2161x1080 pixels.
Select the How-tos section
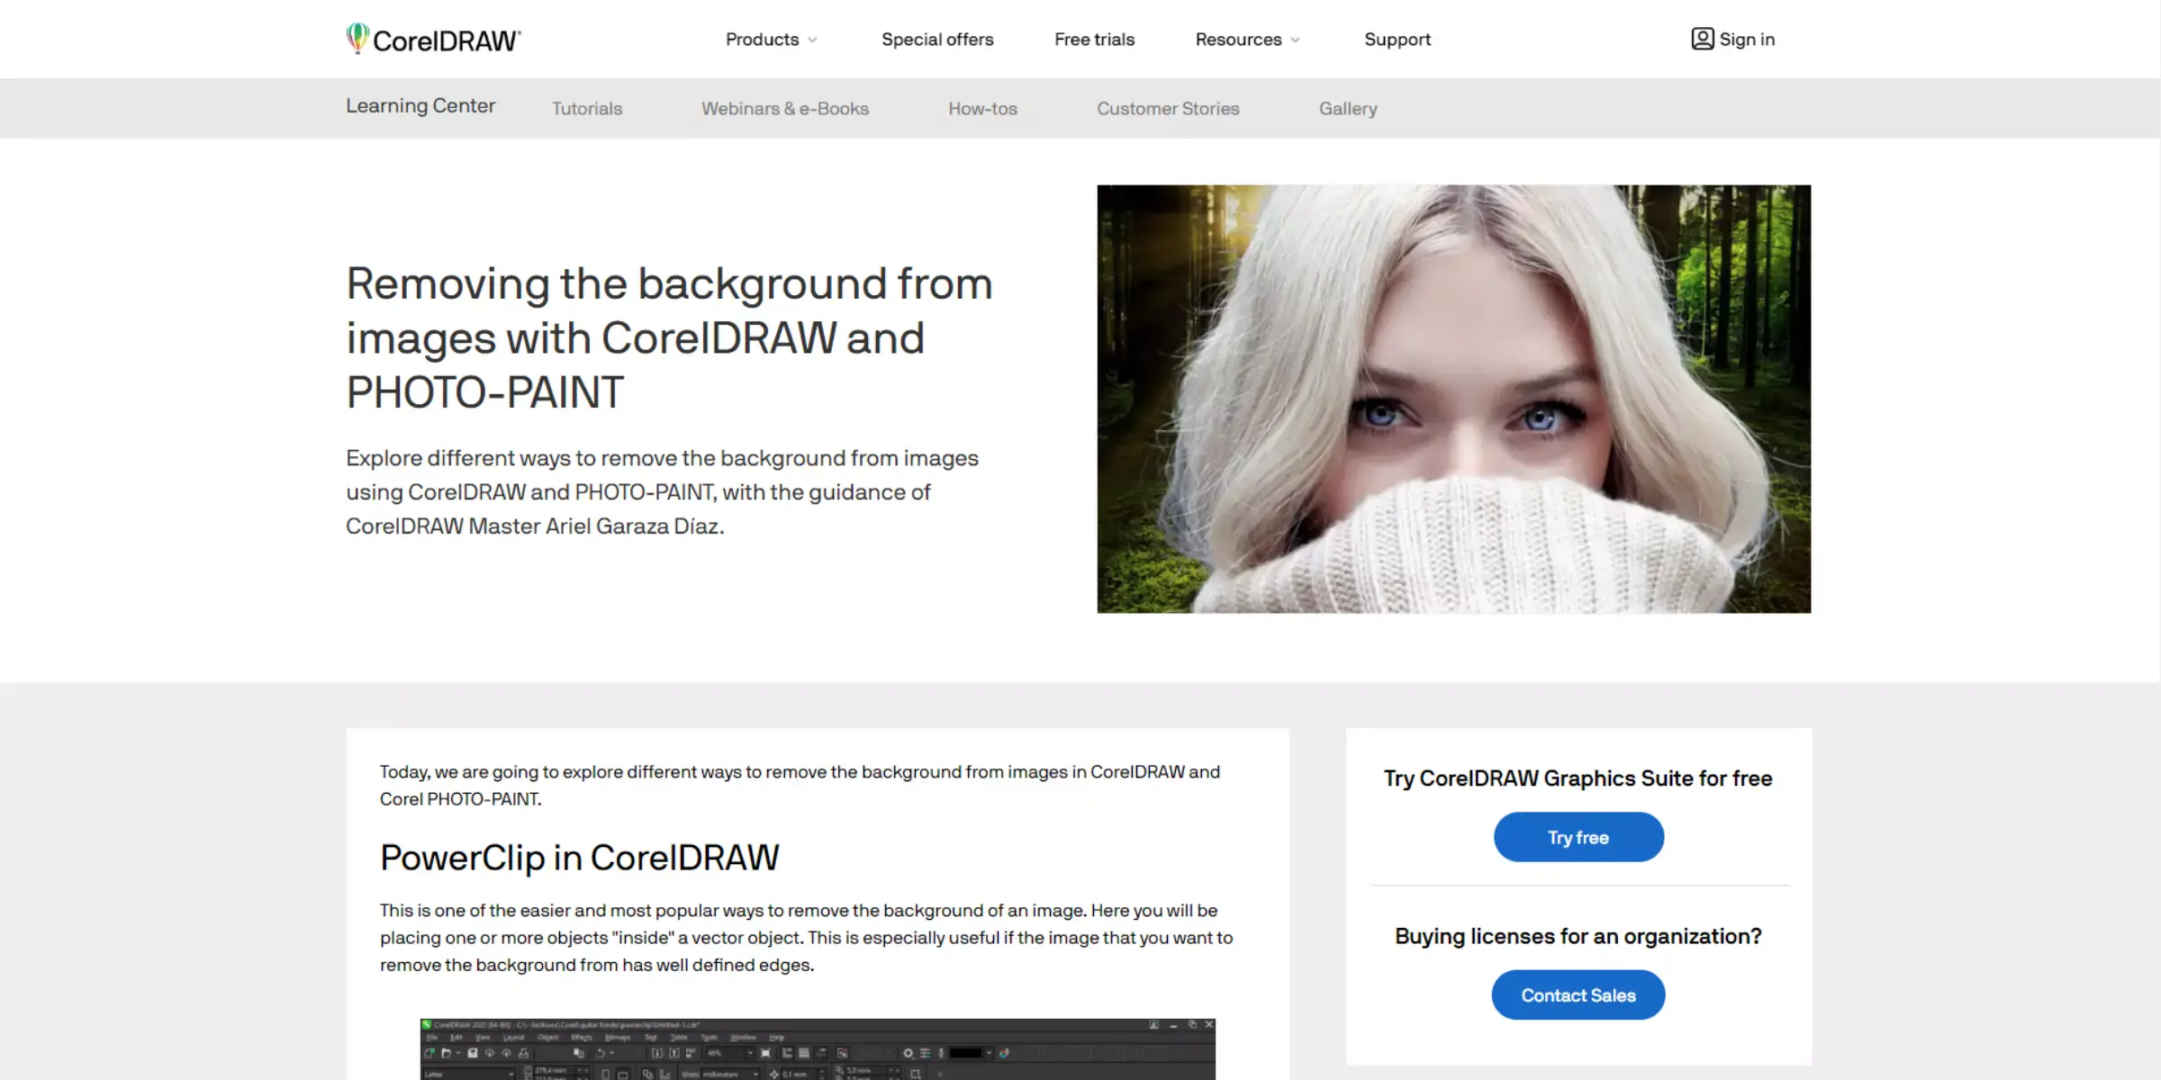coord(982,109)
